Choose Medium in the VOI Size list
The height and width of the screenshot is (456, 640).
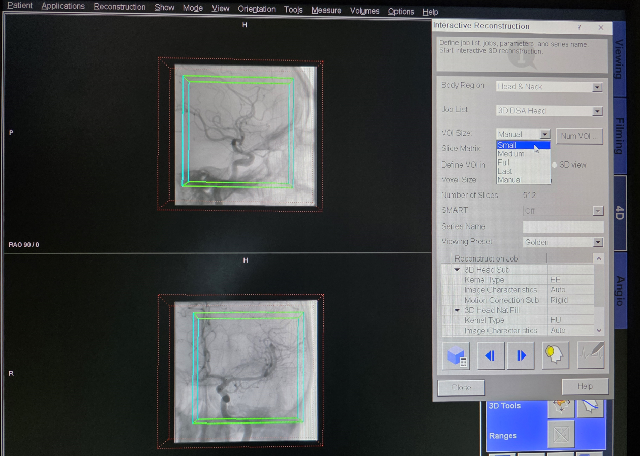click(x=511, y=154)
